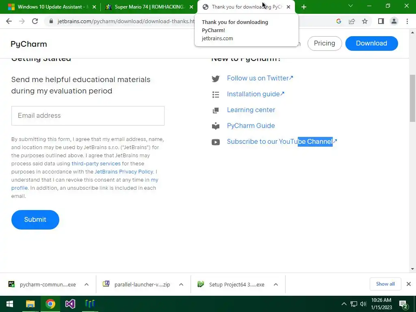Screen dimensions: 416x312
Task: Open the notification center icon
Action: [403, 305]
